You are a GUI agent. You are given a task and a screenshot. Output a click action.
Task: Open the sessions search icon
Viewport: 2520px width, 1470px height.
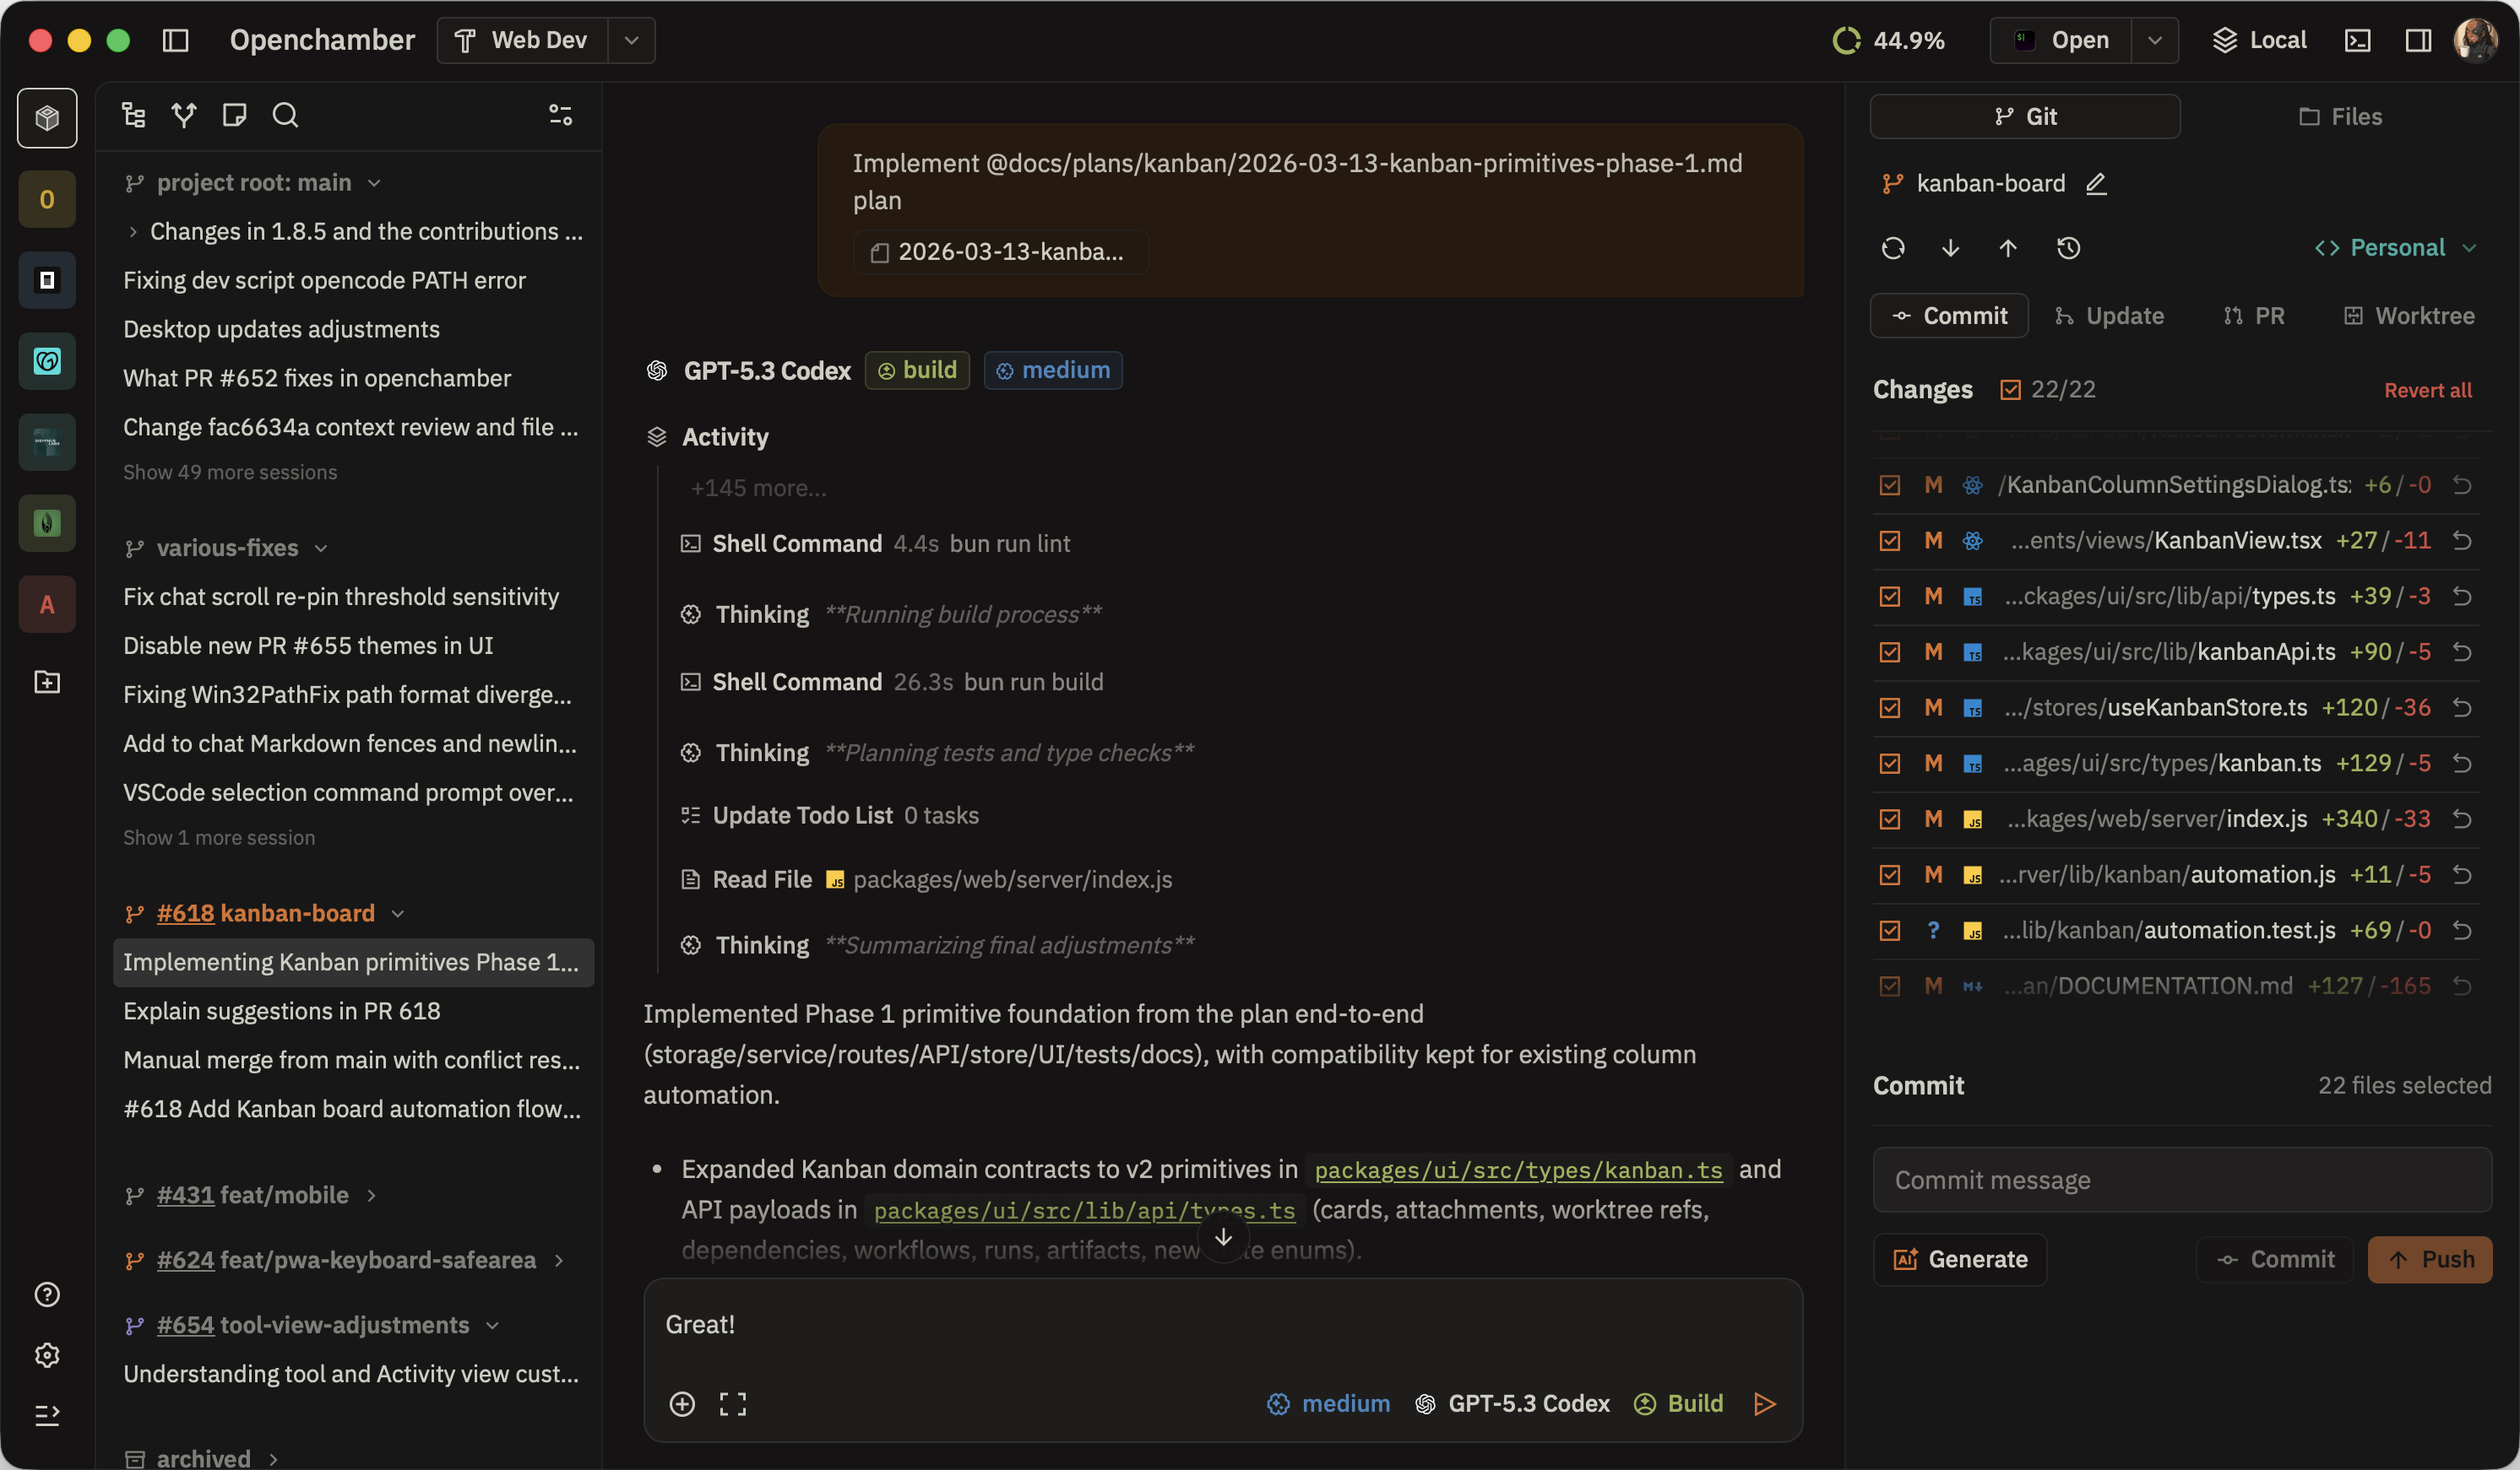point(286,114)
